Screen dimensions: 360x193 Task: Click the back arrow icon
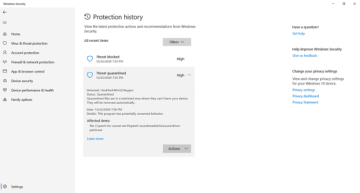pyautogui.click(x=5, y=12)
